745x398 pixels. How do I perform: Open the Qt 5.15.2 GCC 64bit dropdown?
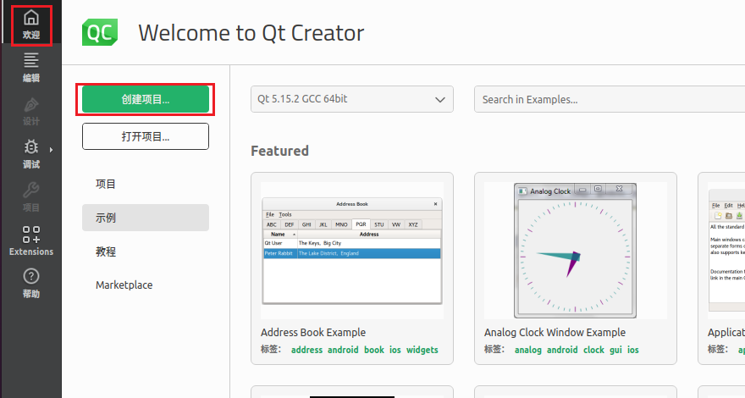click(x=352, y=99)
